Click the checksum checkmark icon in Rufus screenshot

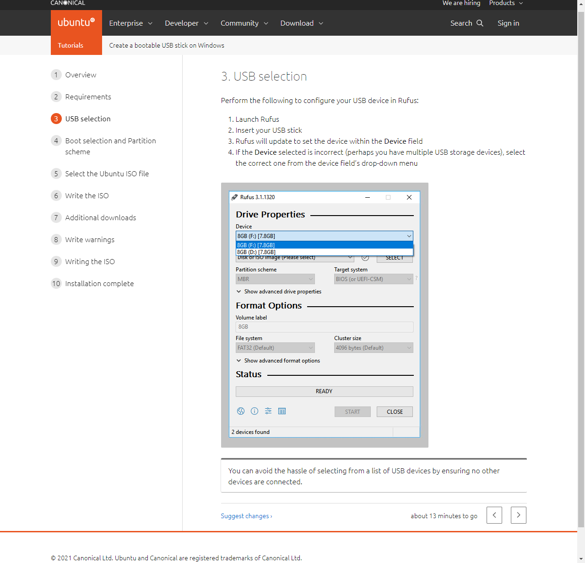coord(365,258)
